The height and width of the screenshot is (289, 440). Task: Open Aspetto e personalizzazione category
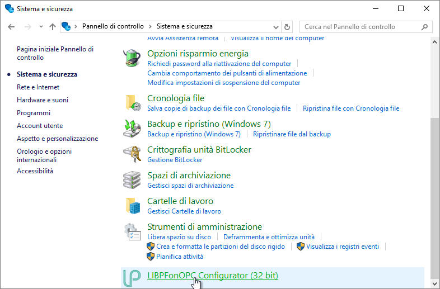pos(57,139)
